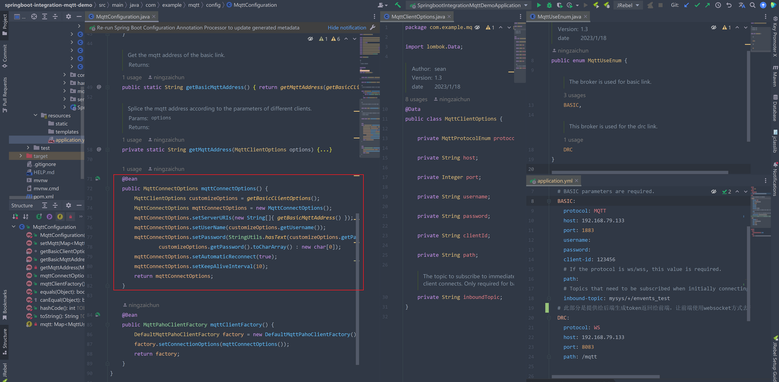Viewport: 779px width, 382px height.
Task: Click Git update project blue arrow
Action: tap(687, 5)
